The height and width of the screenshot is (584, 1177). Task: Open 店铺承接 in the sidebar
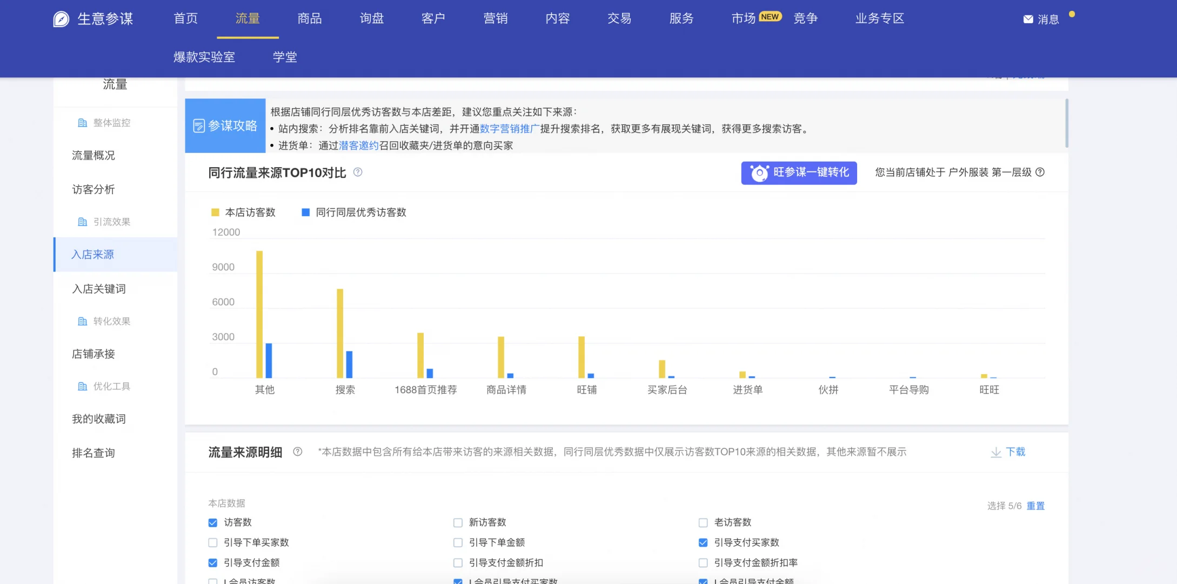[x=93, y=354]
